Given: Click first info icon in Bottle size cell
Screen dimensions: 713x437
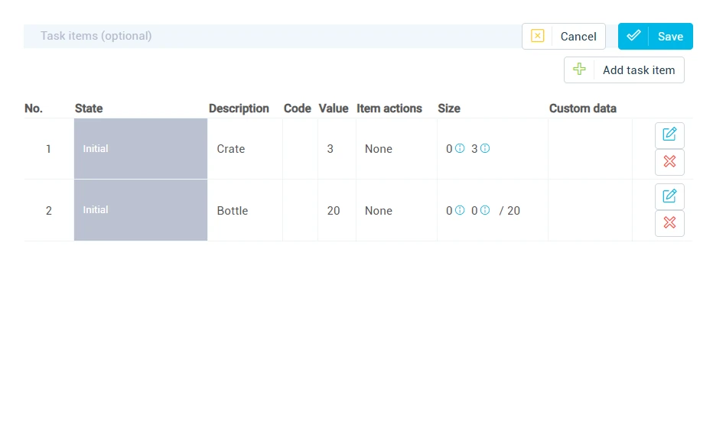Looking at the screenshot, I should pyautogui.click(x=460, y=210).
